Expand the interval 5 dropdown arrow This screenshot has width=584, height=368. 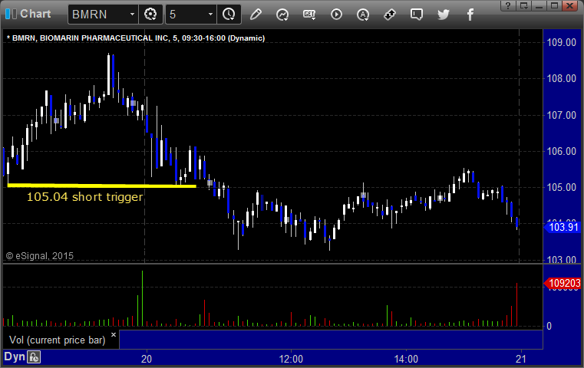[x=210, y=15]
